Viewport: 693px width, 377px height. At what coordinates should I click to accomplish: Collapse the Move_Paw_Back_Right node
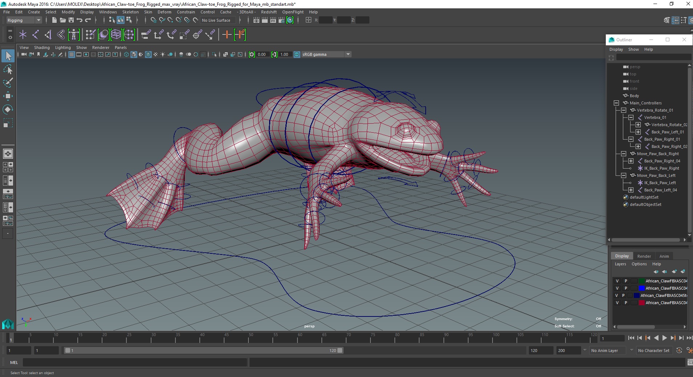tap(624, 154)
